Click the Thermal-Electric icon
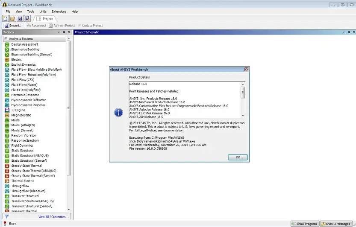 tap(7, 181)
